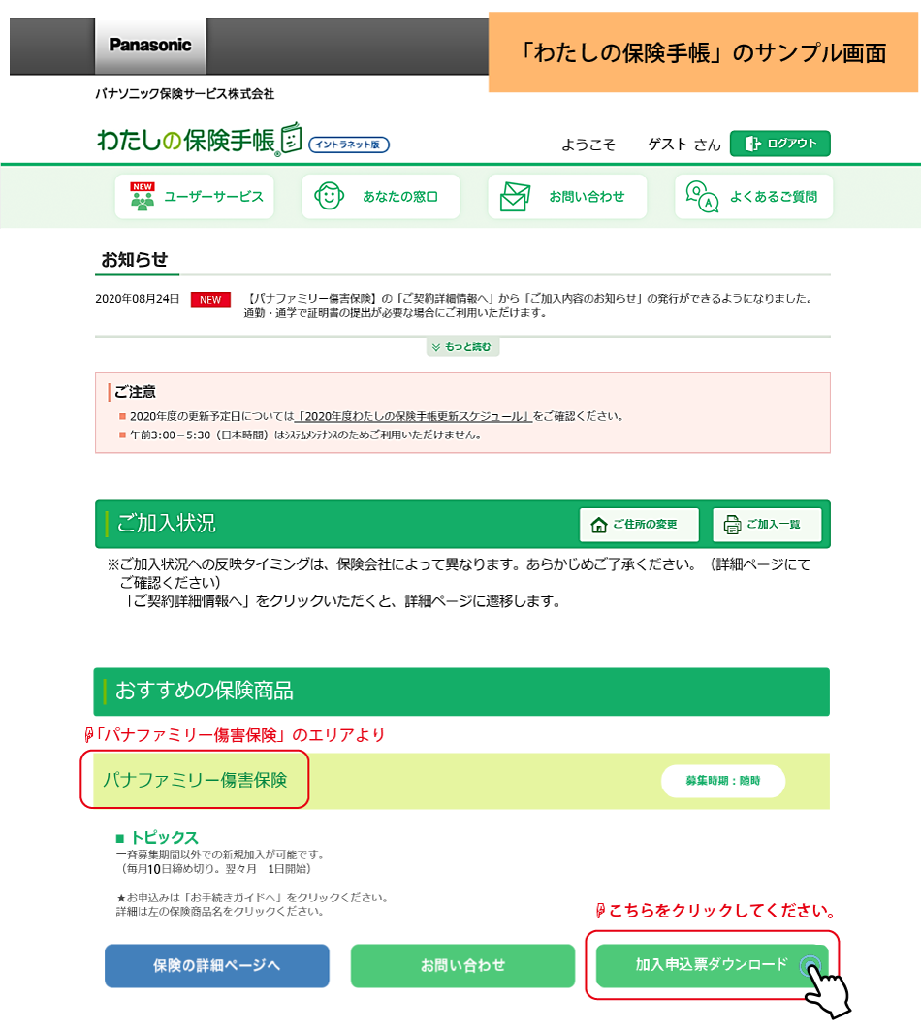Click the house icon for ご住所の変更
The image size is (921, 1030).
pyautogui.click(x=598, y=524)
